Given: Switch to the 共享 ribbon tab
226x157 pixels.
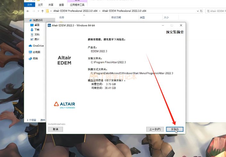Looking at the screenshot, I should coord(51,5).
